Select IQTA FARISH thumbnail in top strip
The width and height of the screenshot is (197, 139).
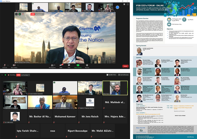23,7
